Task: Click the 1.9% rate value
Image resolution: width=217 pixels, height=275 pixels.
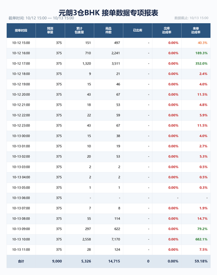Action: coord(203,208)
